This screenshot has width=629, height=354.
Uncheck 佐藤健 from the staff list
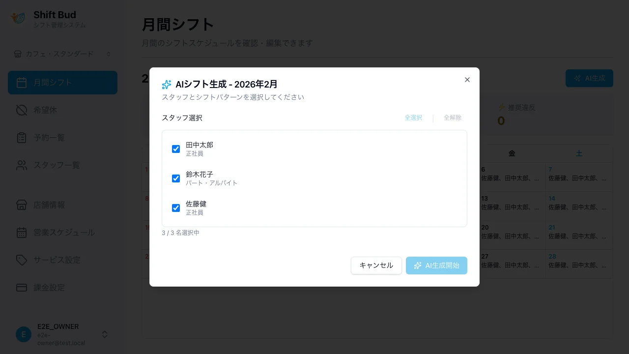(176, 208)
